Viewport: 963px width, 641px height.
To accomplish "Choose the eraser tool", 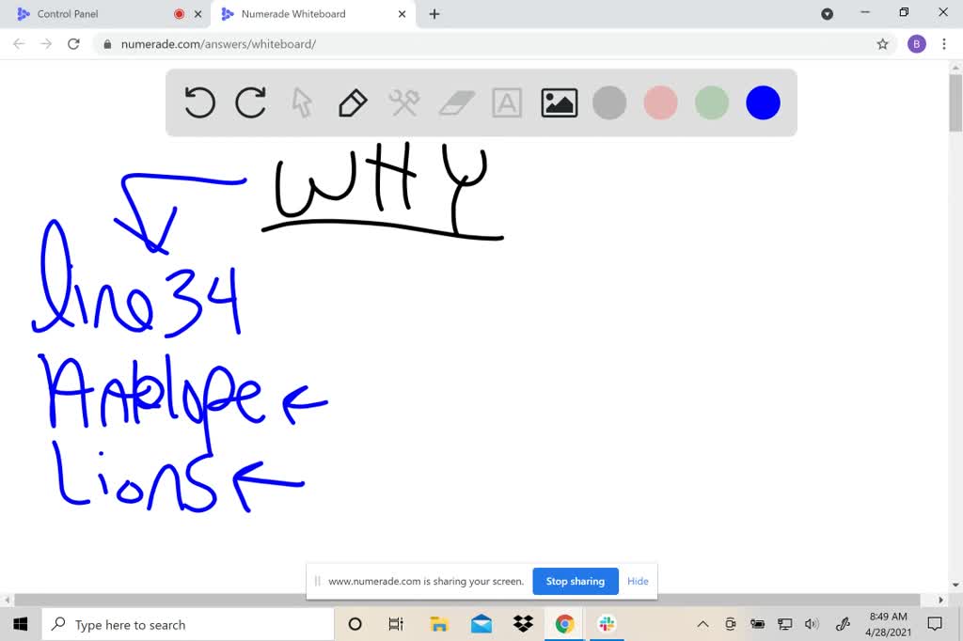I will (x=456, y=102).
